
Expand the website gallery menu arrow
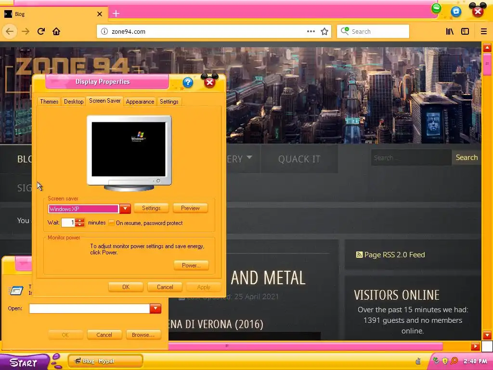(249, 157)
